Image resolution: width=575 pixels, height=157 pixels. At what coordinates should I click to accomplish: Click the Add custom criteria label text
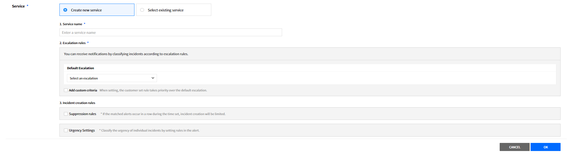[83, 90]
